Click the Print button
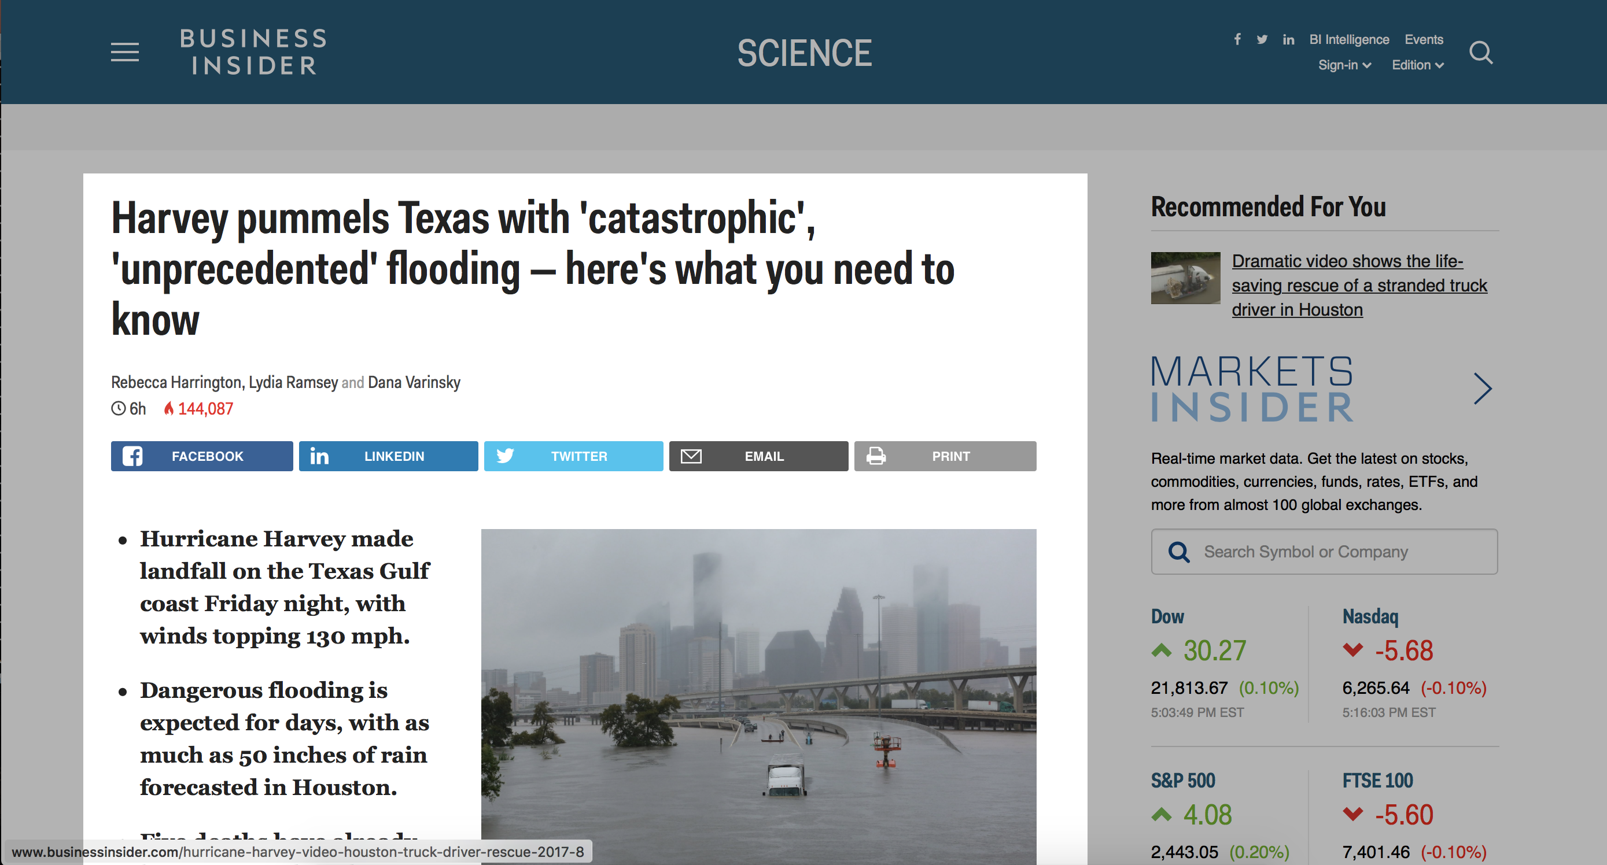 click(945, 456)
